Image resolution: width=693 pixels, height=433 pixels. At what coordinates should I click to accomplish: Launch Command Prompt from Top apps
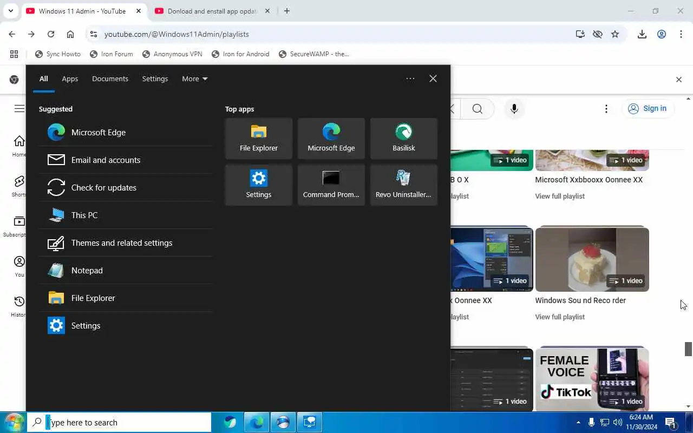click(331, 185)
